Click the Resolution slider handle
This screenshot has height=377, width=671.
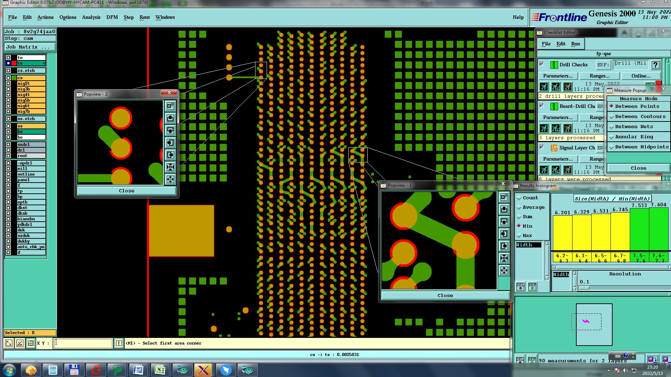click(584, 288)
